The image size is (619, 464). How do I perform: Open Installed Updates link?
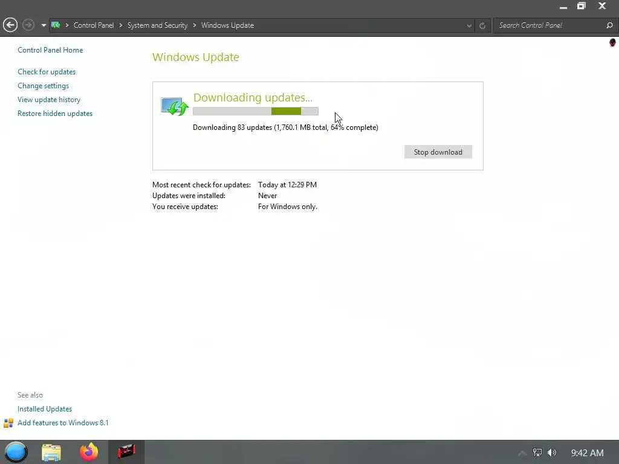pos(45,409)
